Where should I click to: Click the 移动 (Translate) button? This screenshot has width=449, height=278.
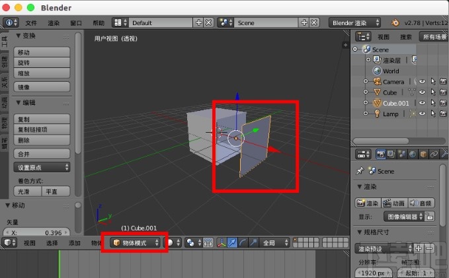[42, 52]
